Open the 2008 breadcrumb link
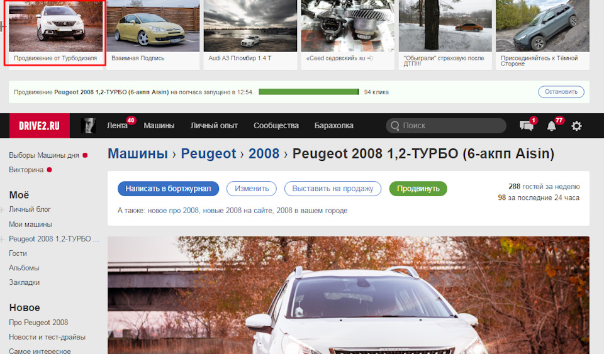Viewport: 604px width, 354px height. tap(264, 153)
